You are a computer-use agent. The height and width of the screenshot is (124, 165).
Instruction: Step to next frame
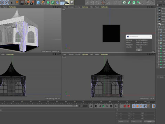pos(107,106)
